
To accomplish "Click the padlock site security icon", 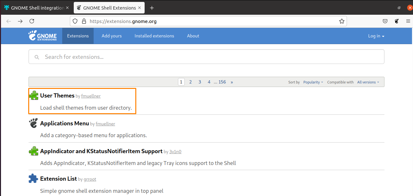I will tap(84, 21).
